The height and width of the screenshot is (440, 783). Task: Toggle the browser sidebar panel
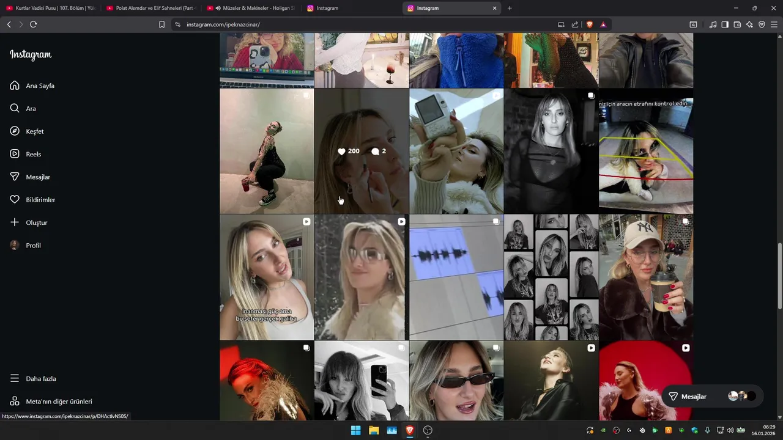[x=725, y=24]
